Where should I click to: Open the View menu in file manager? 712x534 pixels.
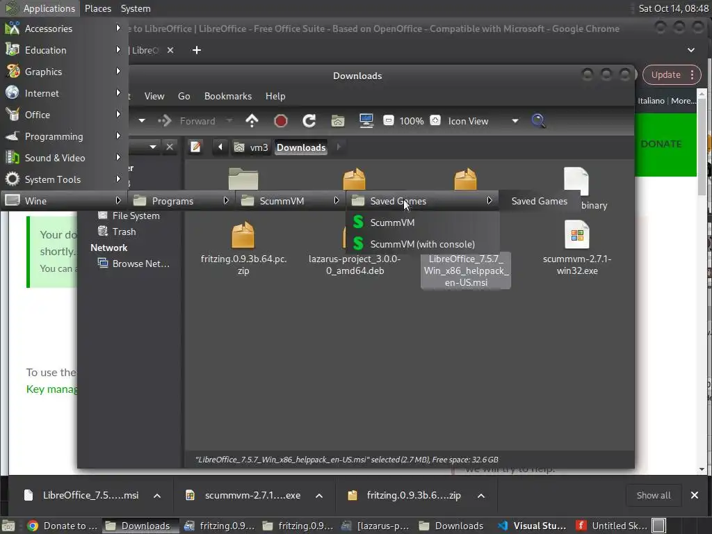154,96
